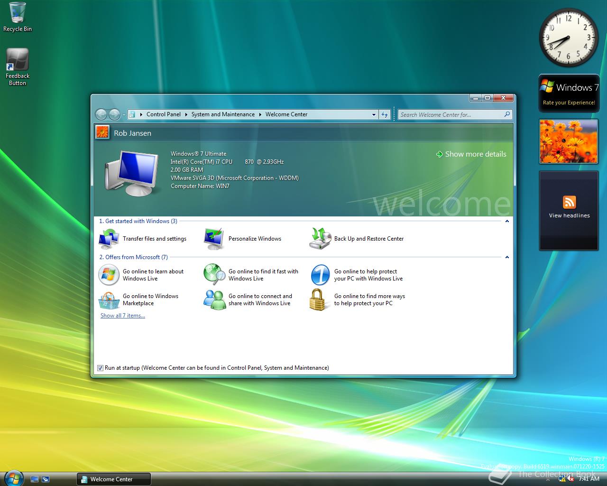Select System and Maintenance breadcrumb
This screenshot has height=486, width=607.
[223, 114]
